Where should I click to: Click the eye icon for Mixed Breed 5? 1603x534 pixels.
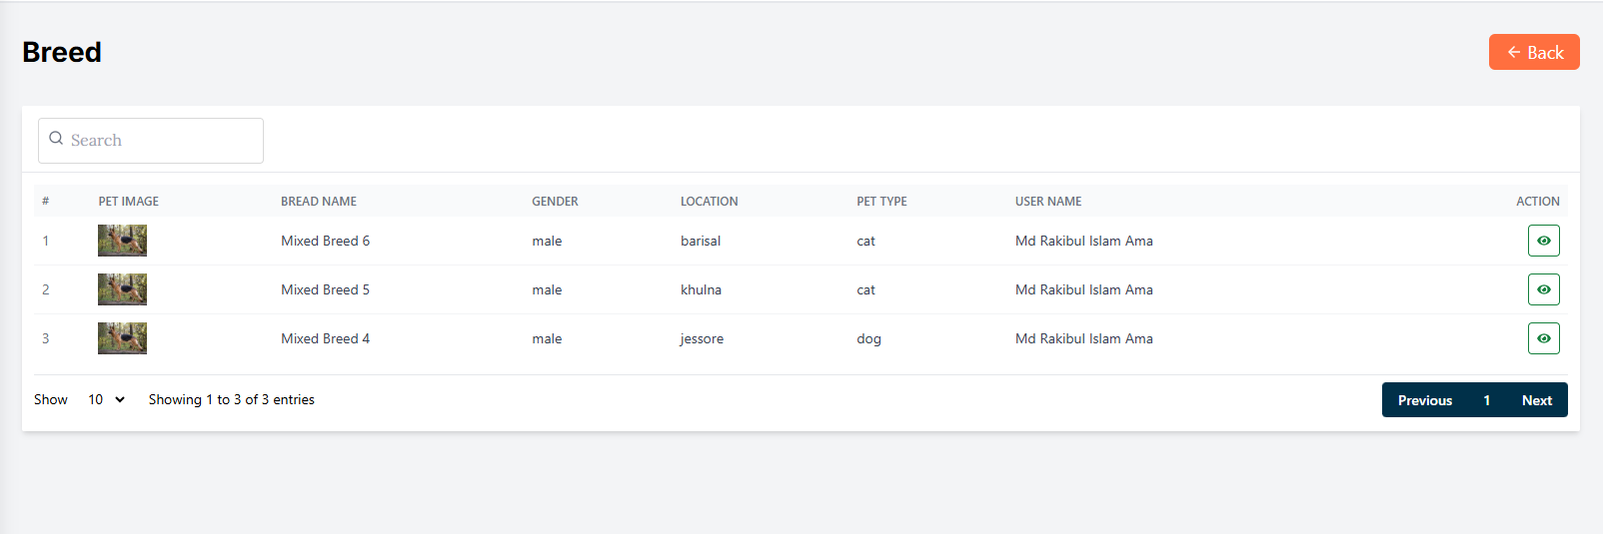click(1543, 289)
